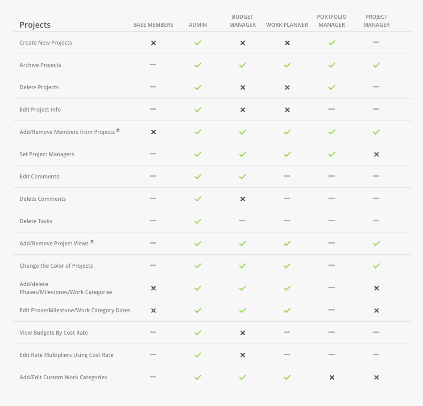Select the Portfolio Manager column header
Viewport: 423px width, 406px height.
pos(332,21)
